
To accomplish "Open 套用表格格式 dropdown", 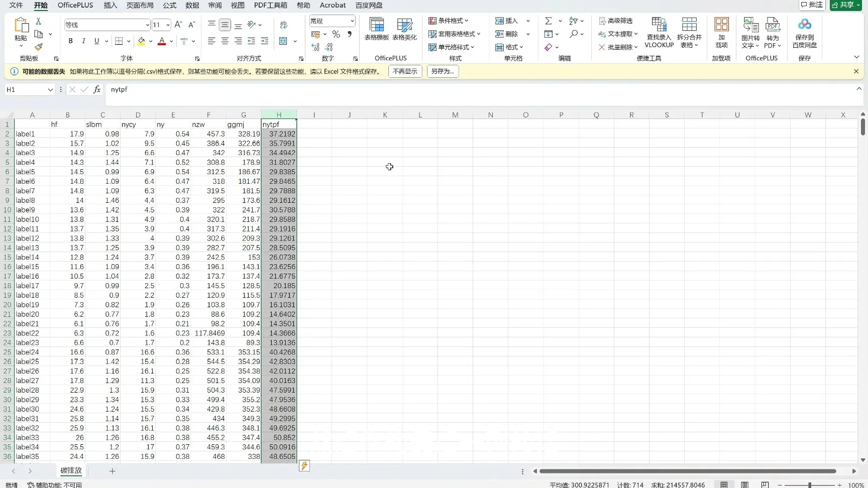I will pos(455,34).
